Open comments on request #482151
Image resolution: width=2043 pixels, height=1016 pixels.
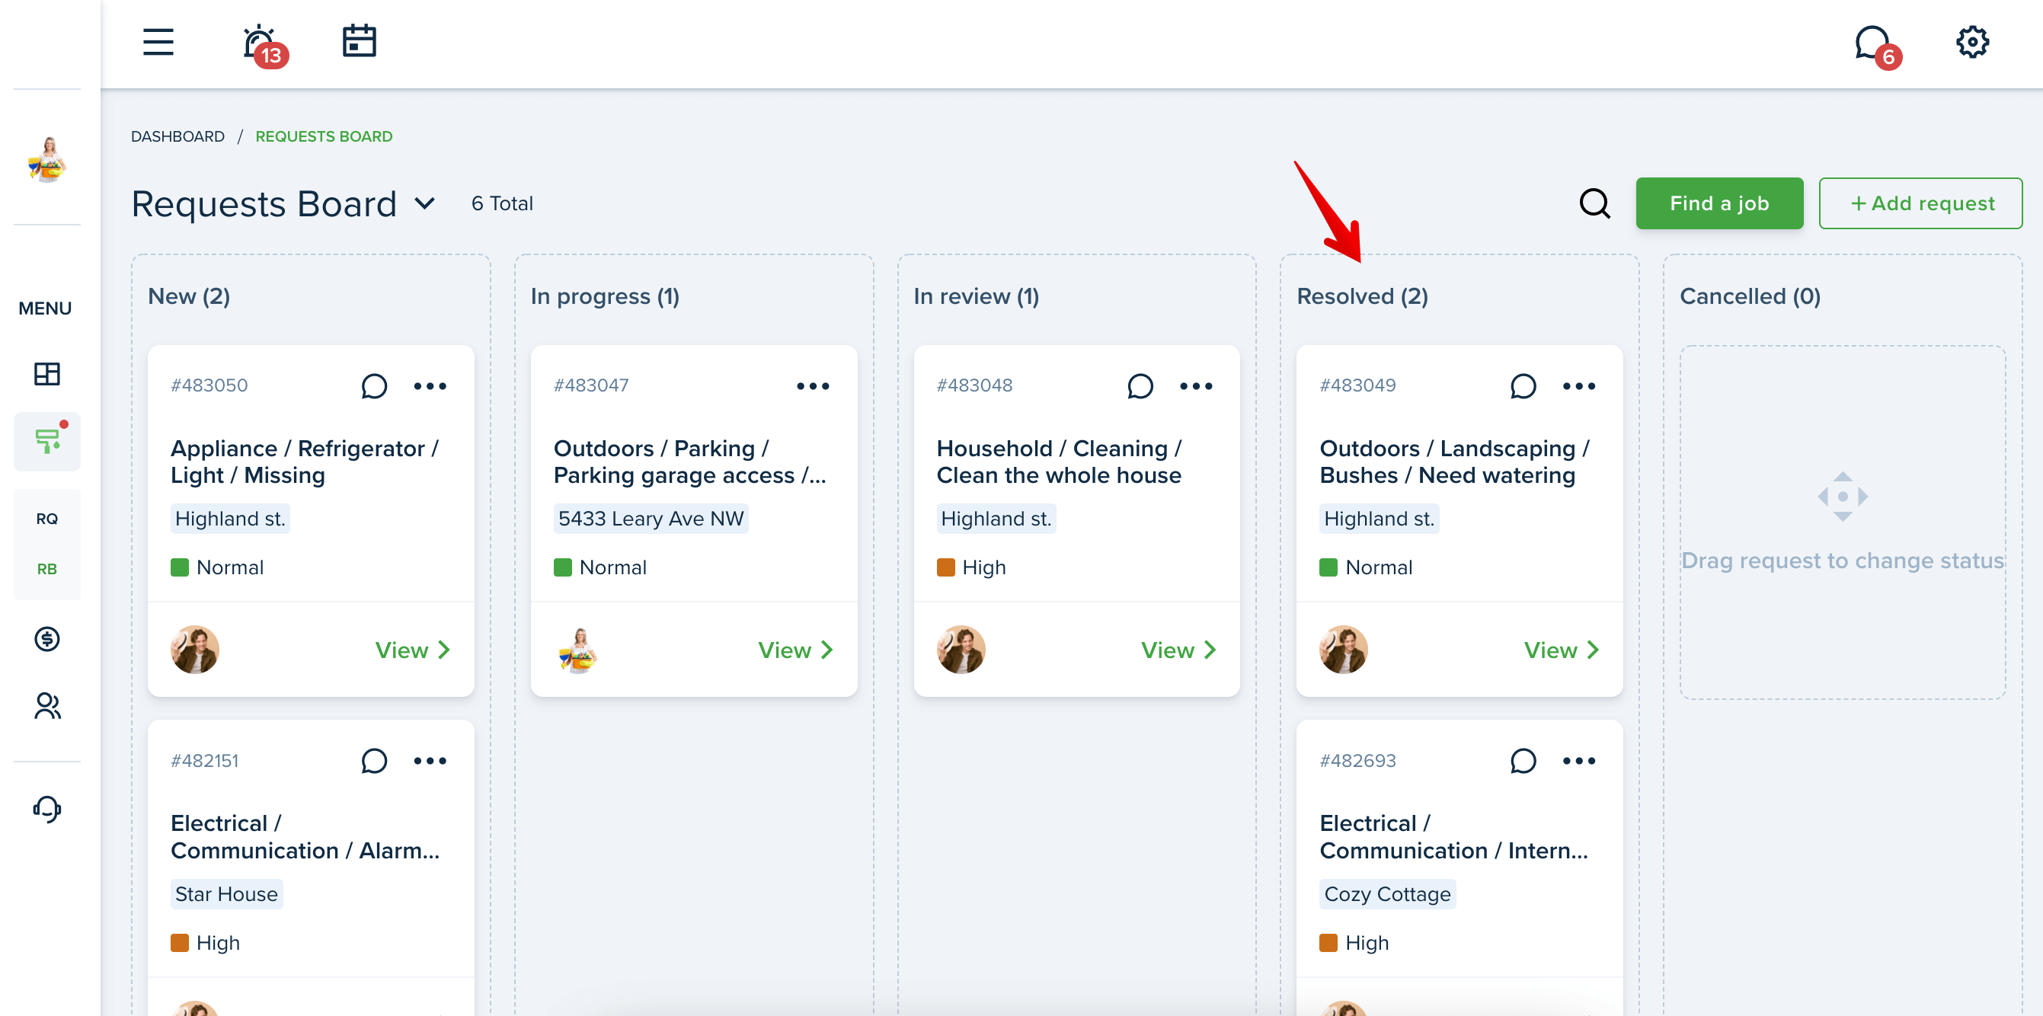click(x=373, y=762)
